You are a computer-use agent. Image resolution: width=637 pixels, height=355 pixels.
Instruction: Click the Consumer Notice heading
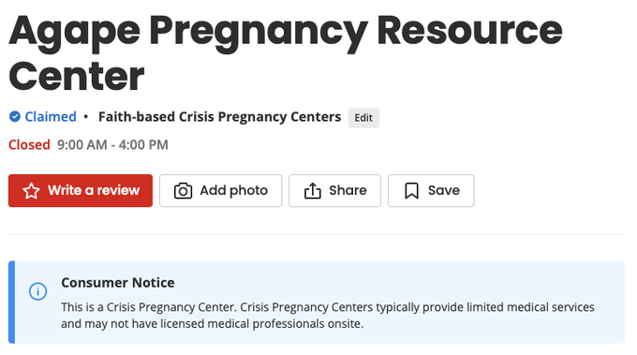[x=118, y=283]
